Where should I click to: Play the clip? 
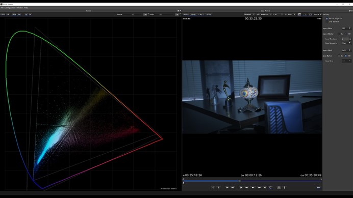253,187
